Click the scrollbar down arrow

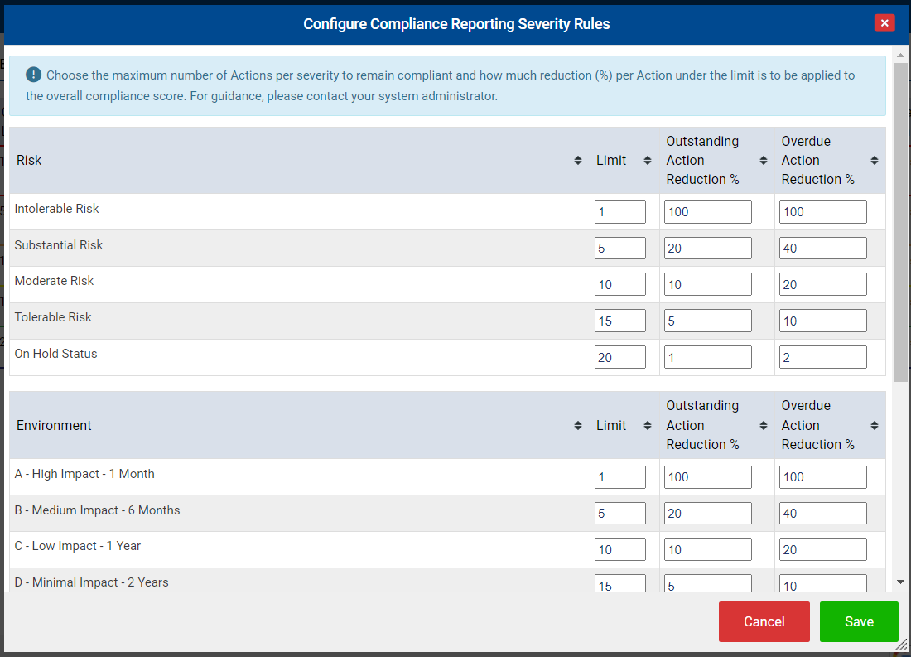coord(900,582)
